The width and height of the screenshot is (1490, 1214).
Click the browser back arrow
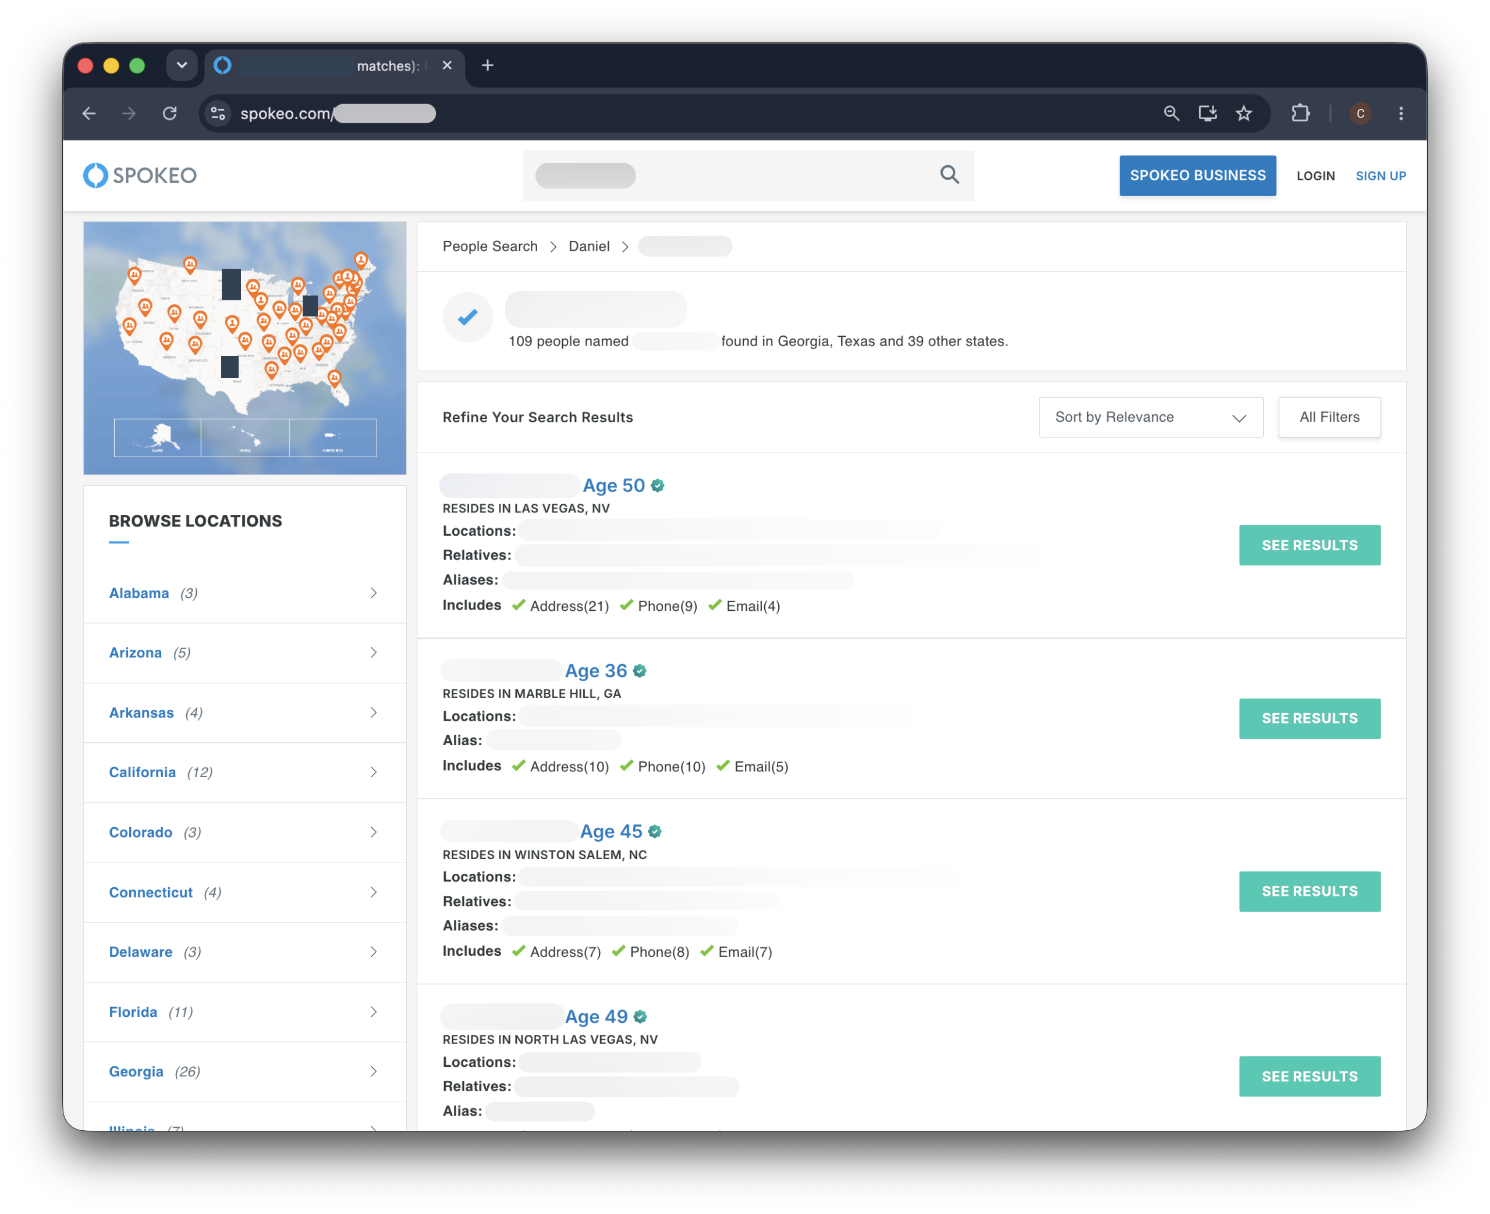(89, 113)
